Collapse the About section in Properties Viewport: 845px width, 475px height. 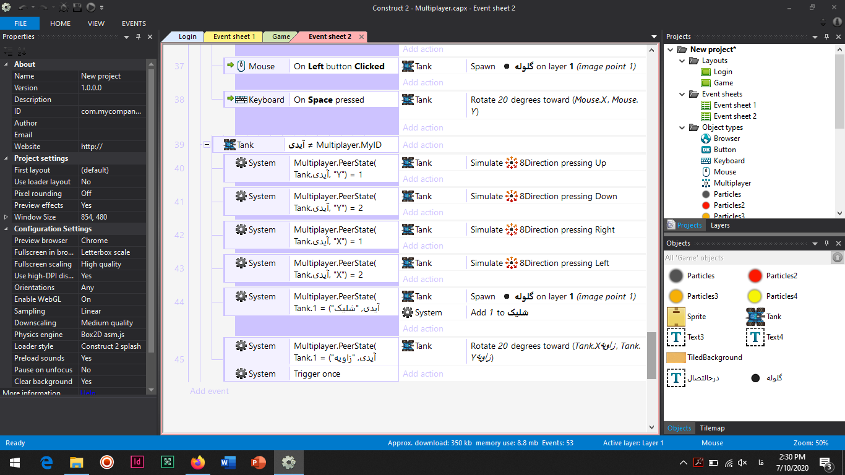pyautogui.click(x=7, y=64)
